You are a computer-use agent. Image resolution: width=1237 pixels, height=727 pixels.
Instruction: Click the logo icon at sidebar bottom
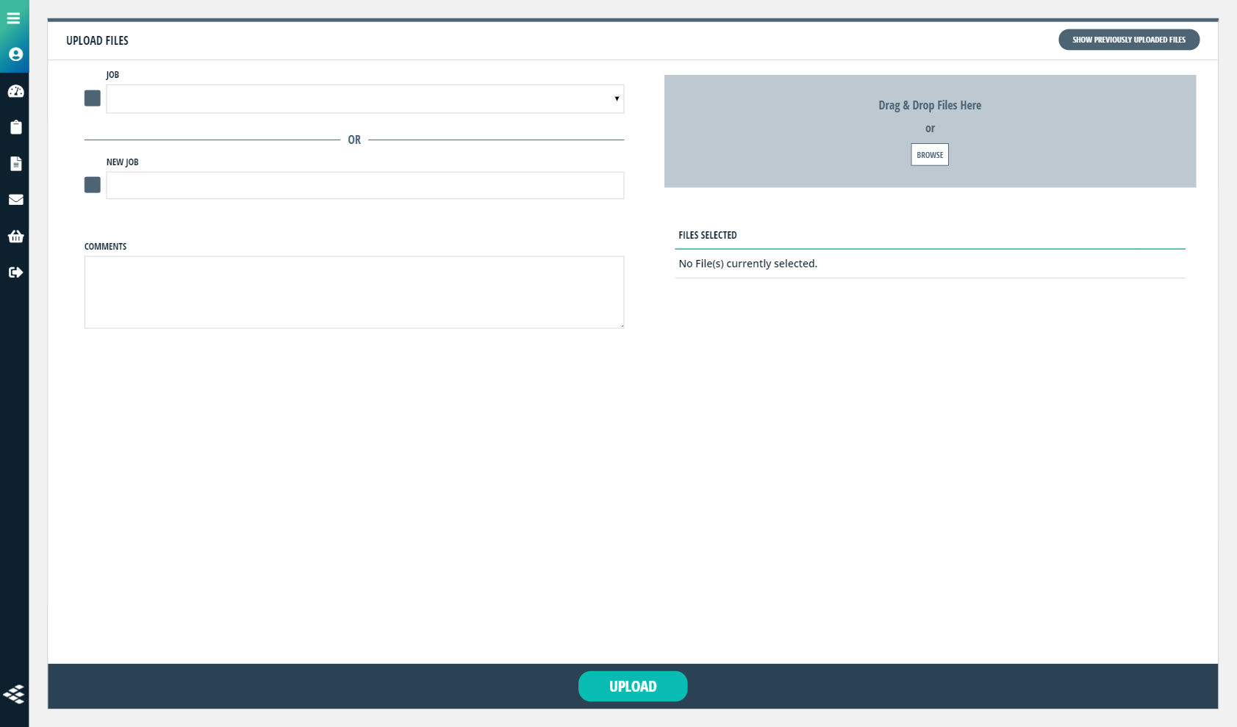[x=14, y=694]
